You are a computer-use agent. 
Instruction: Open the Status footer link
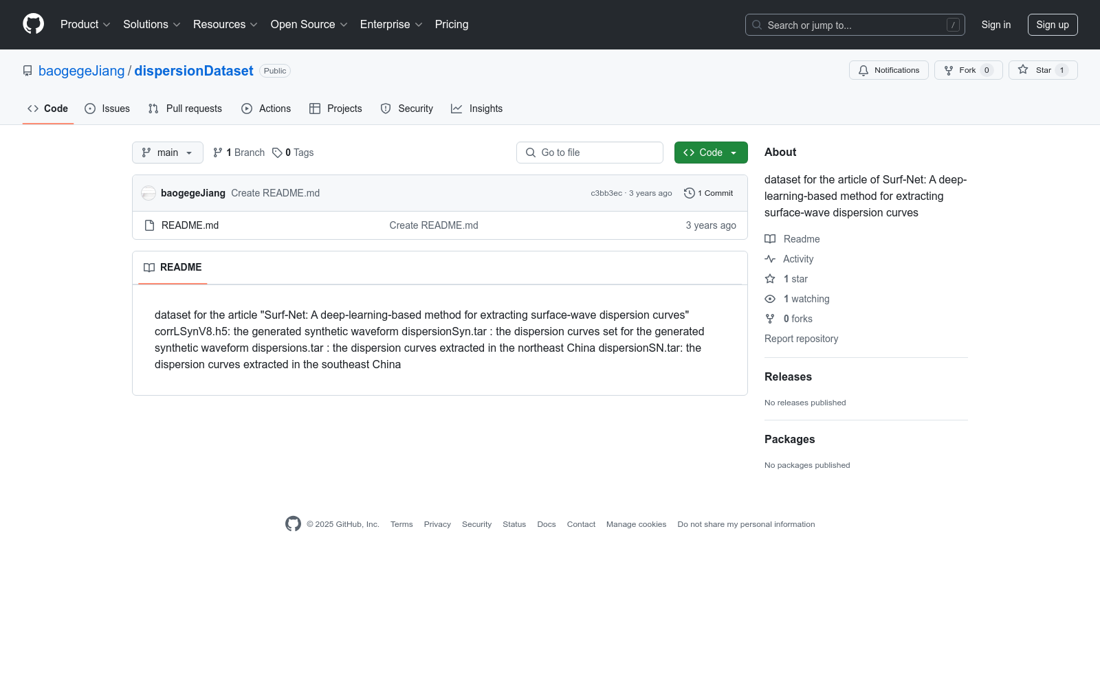[514, 524]
